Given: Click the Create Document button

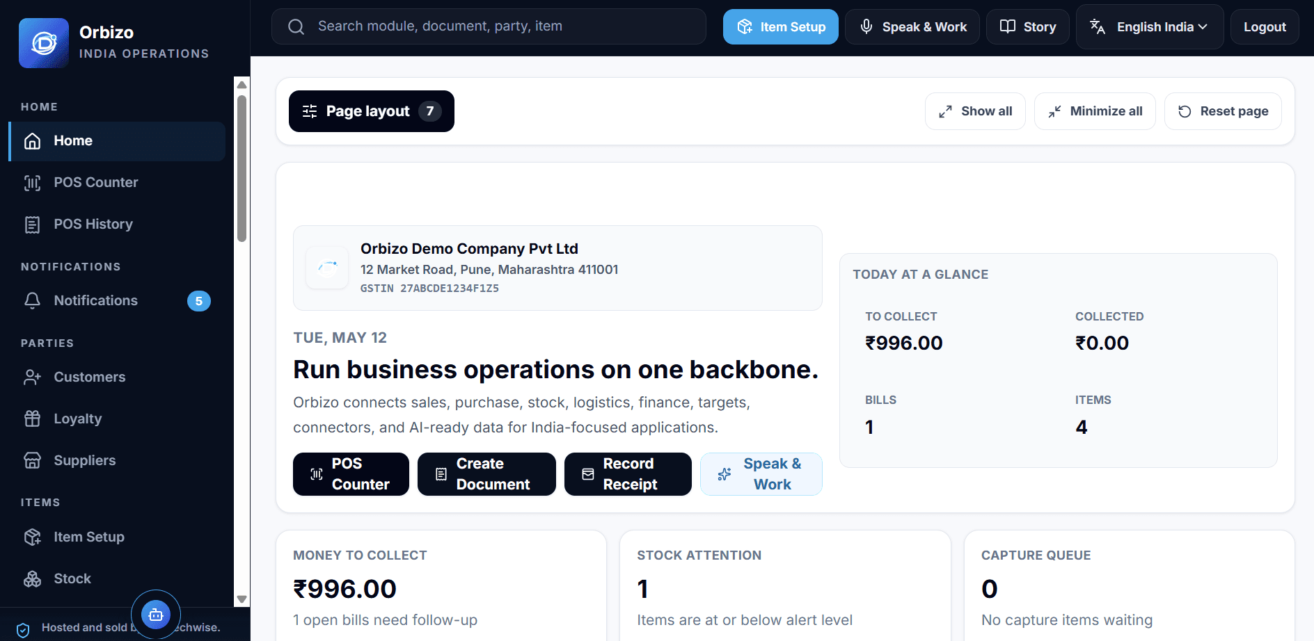Looking at the screenshot, I should 486,474.
